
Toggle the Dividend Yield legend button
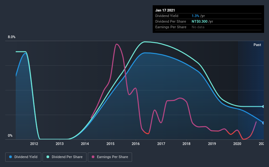(x=23, y=157)
